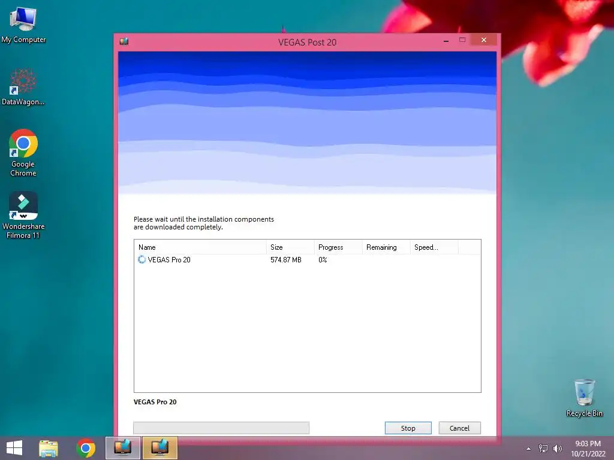Select the VEGAS Pro 20 download row
This screenshot has height=460, width=614.
pos(308,260)
